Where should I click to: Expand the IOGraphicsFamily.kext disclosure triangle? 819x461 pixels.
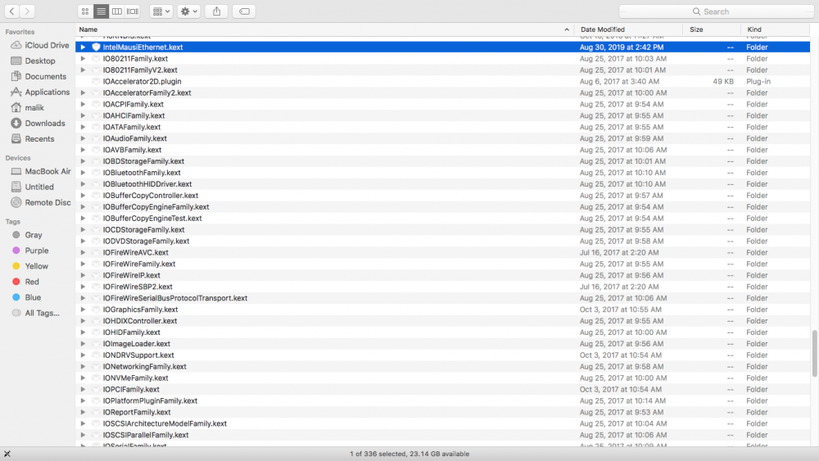tap(83, 310)
